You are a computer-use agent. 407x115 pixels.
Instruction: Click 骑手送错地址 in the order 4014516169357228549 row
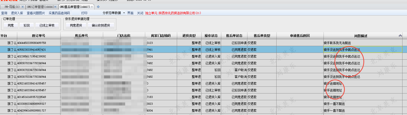tap(333, 97)
